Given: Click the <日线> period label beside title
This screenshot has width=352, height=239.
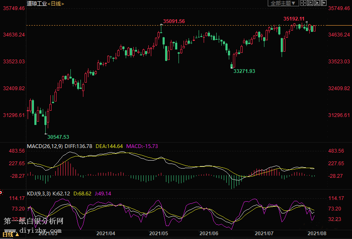Looking at the screenshot, I should point(55,3).
